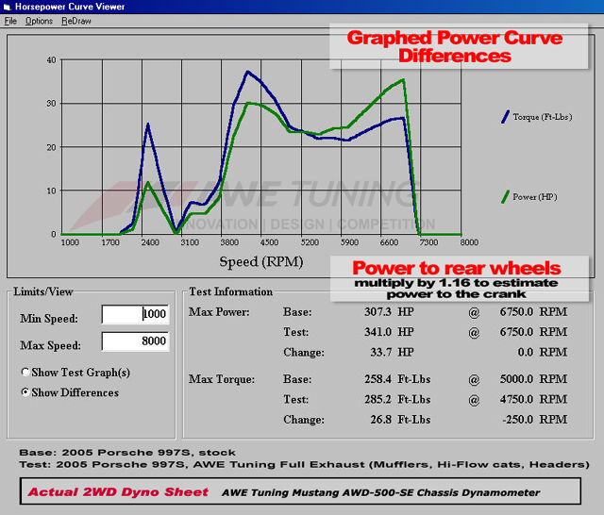
Task: Click the blue Torque (Ft-Lbs) legend swatch
Action: click(505, 117)
